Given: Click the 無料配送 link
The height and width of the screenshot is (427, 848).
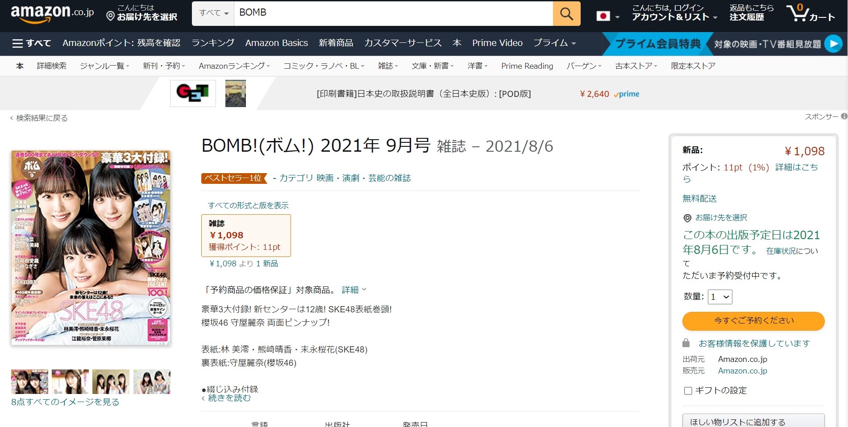Looking at the screenshot, I should tap(699, 199).
